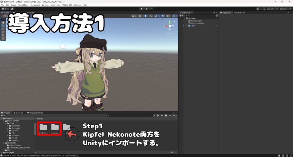Switch to the Console tab

click(x=18, y=113)
